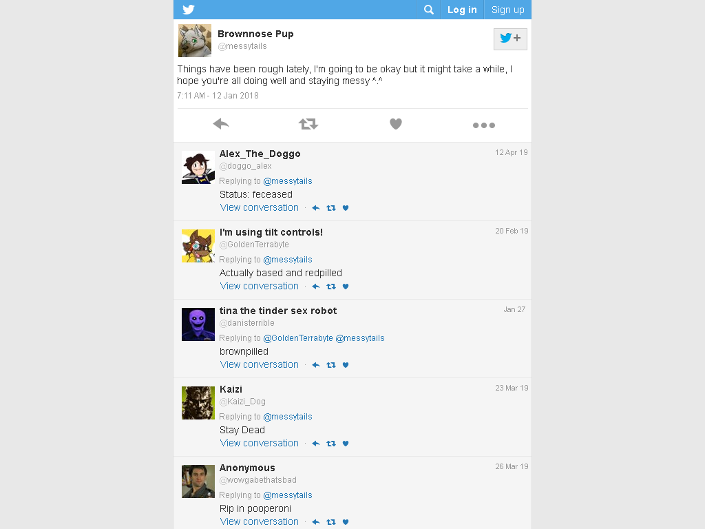The width and height of the screenshot is (705, 529).
Task: Like the main tweet heart icon
Action: point(396,124)
